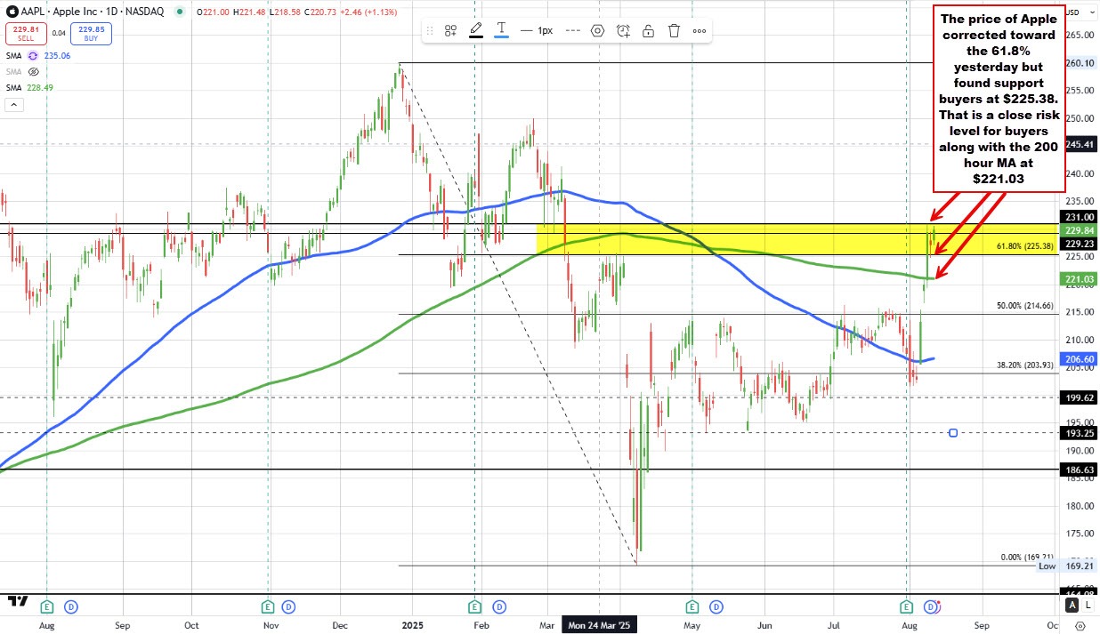The width and height of the screenshot is (1100, 634).
Task: Toggle the log scale 'L' button
Action: pyautogui.click(x=1088, y=605)
